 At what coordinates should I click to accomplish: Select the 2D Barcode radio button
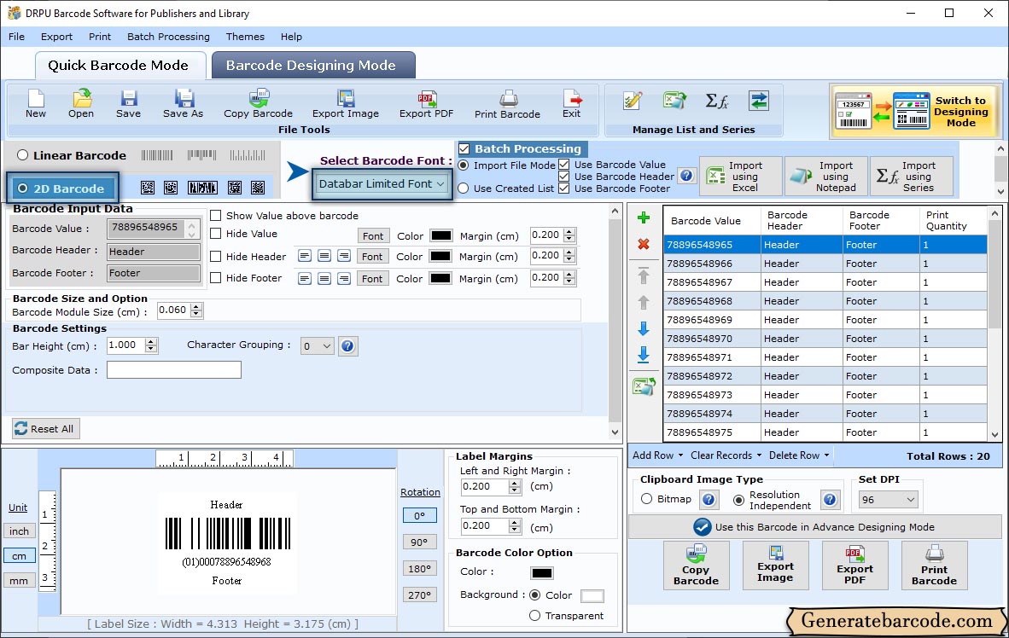[22, 188]
